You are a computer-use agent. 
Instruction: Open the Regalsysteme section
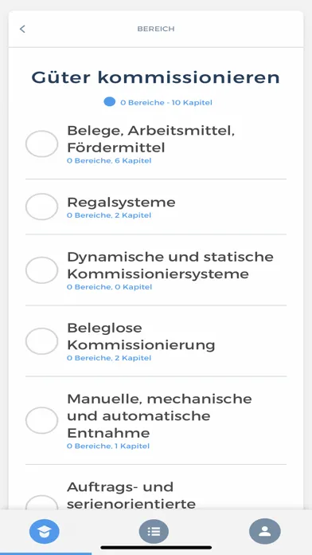click(x=156, y=207)
